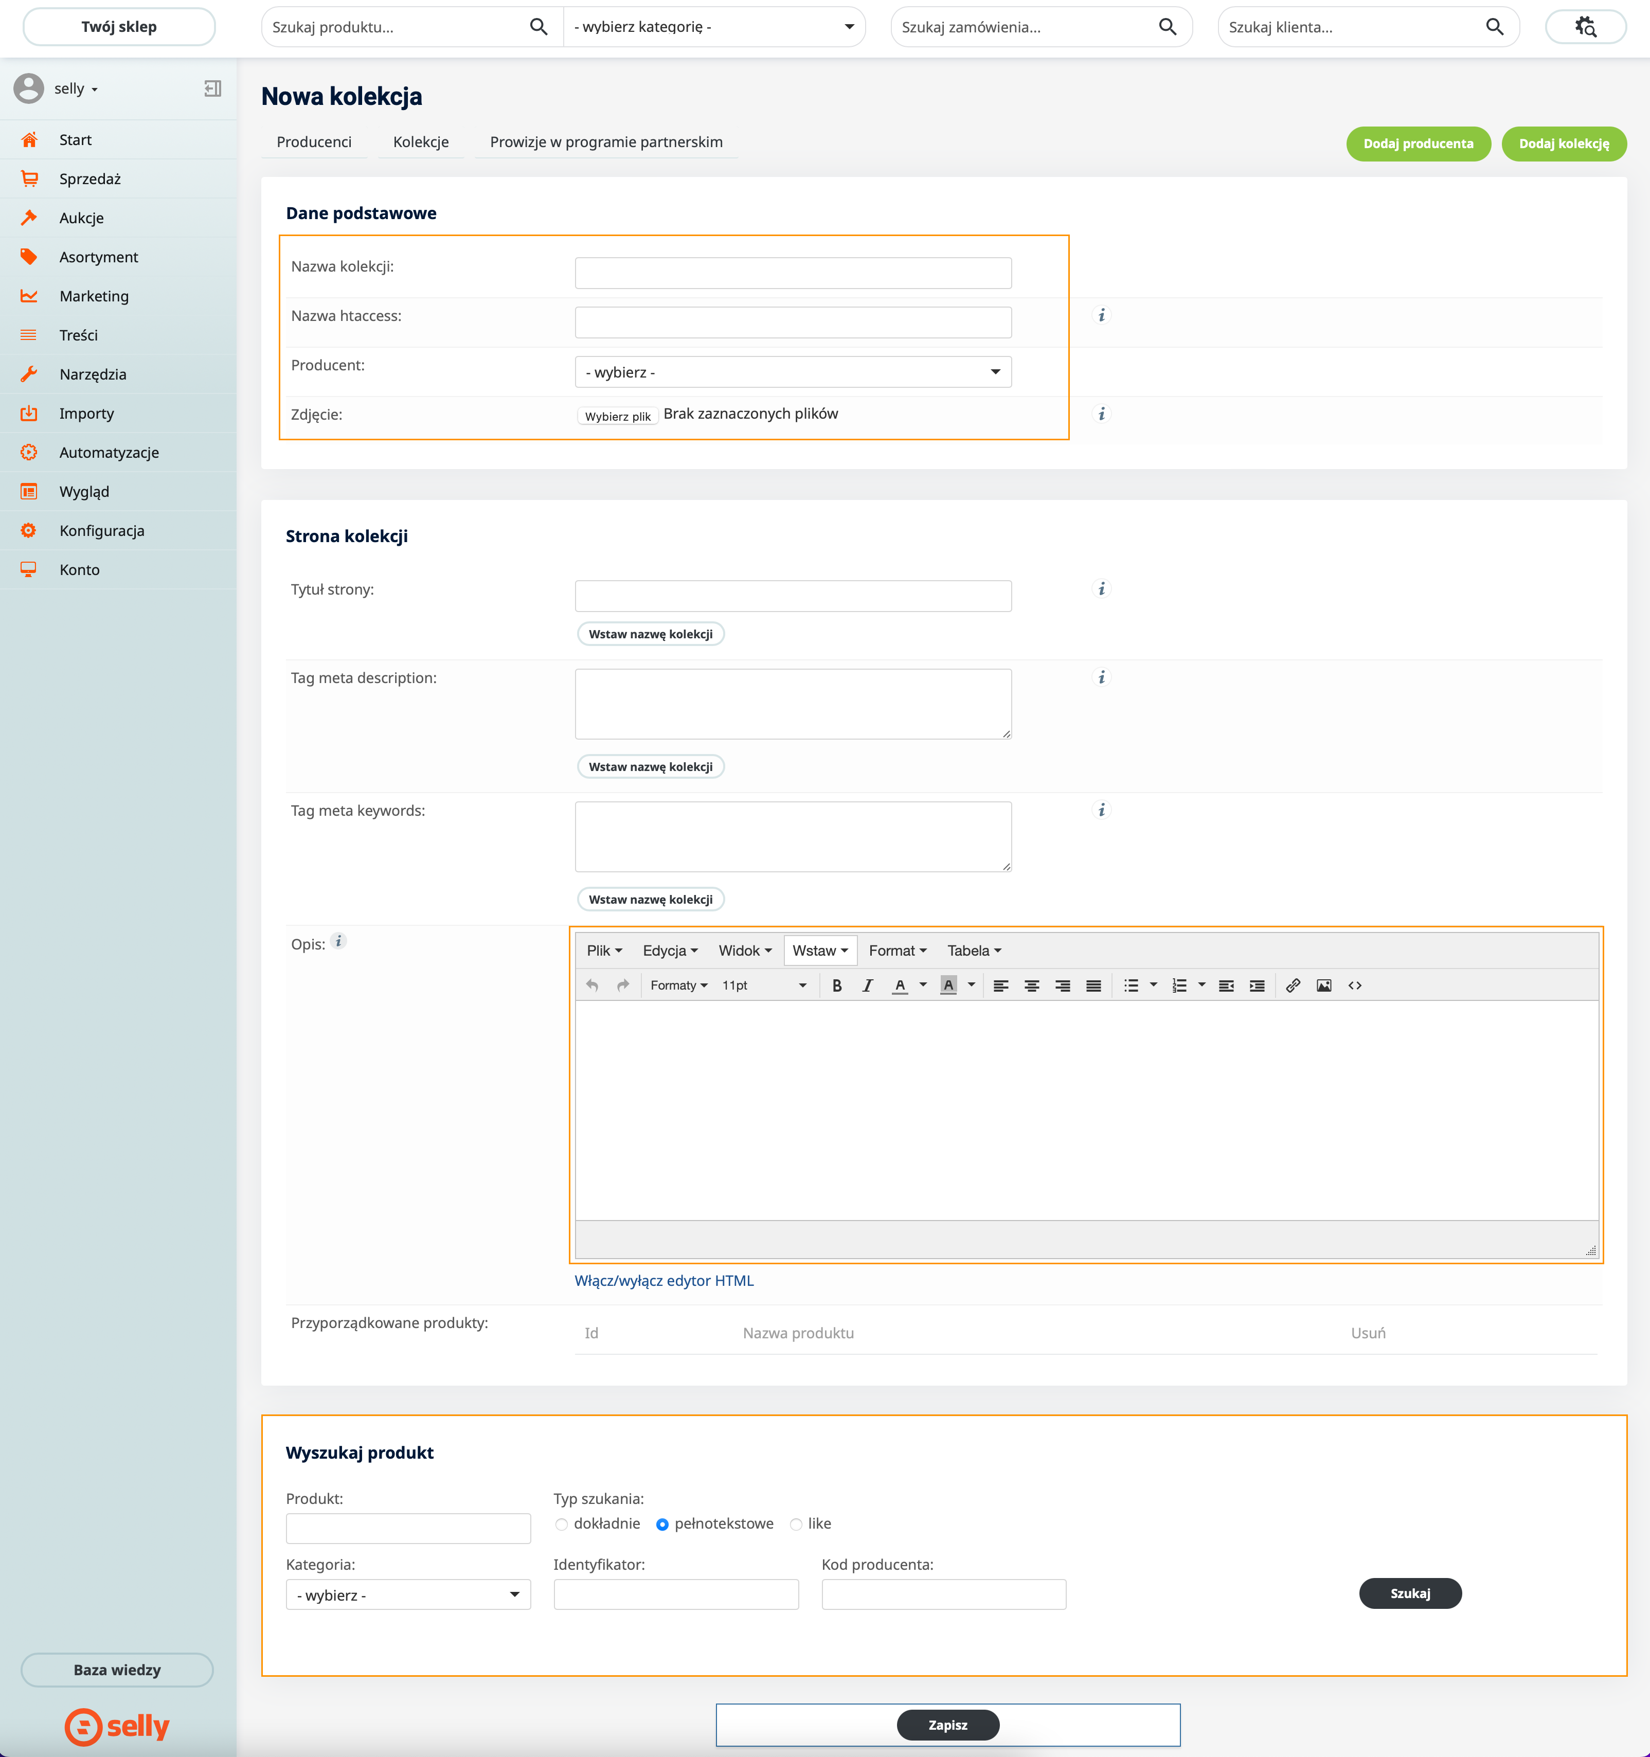Viewport: 1650px width, 1757px height.
Task: Center align text in editor
Action: pyautogui.click(x=1030, y=985)
